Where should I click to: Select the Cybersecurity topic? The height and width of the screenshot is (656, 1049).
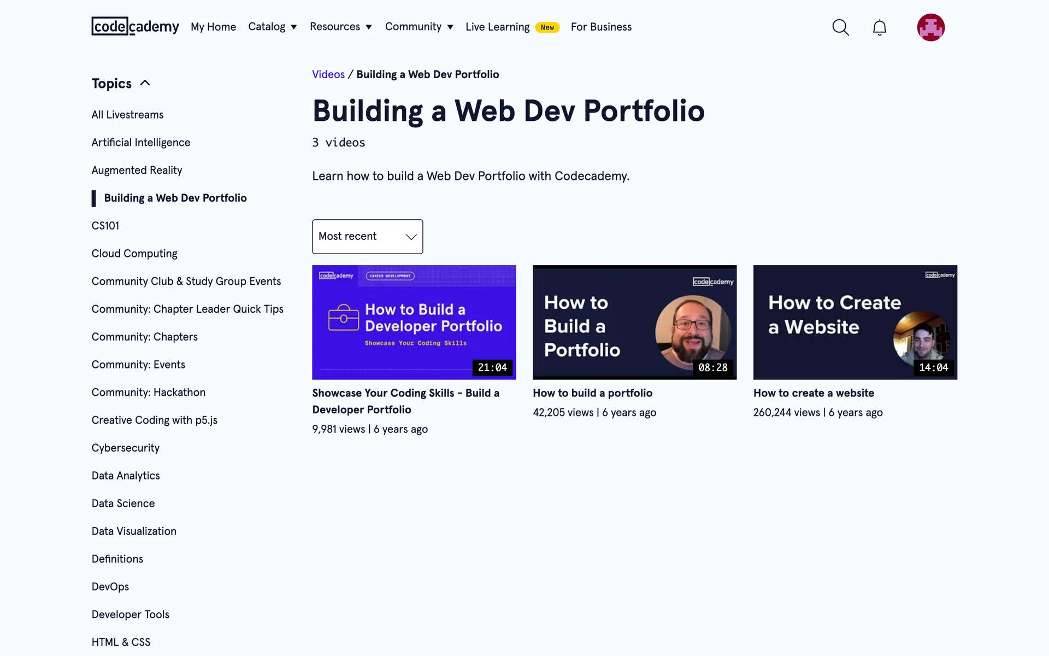[x=126, y=448]
